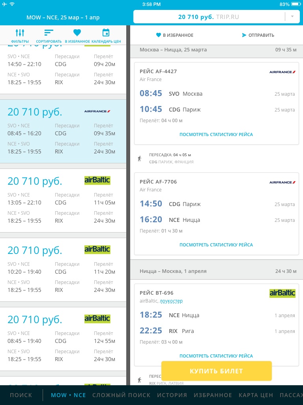Select the highlighted Air France 08:45 – 16:20 result
This screenshot has height=405, width=303.
63,131
